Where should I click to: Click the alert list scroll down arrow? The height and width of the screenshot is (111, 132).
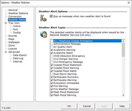[123, 95]
